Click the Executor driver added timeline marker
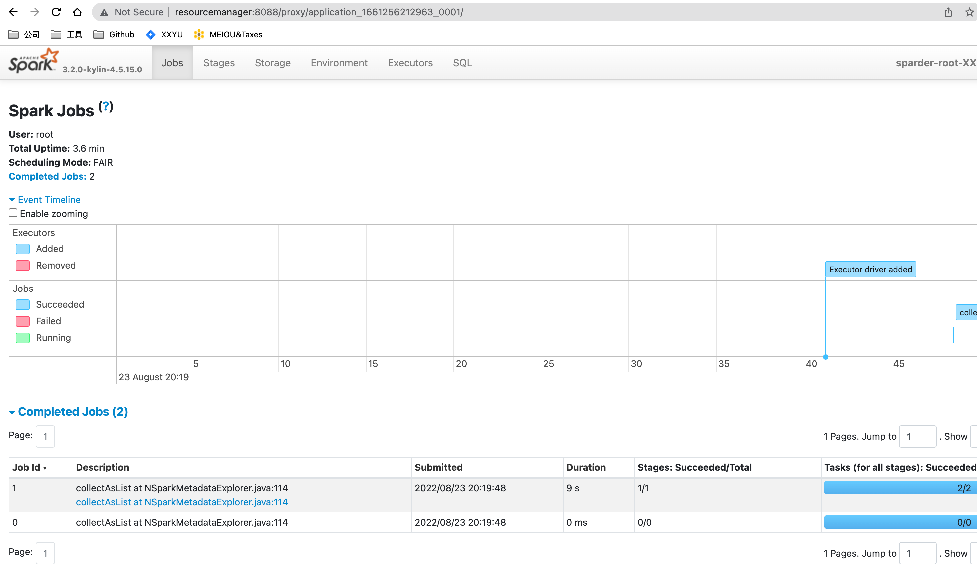This screenshot has height=577, width=977. [x=870, y=270]
